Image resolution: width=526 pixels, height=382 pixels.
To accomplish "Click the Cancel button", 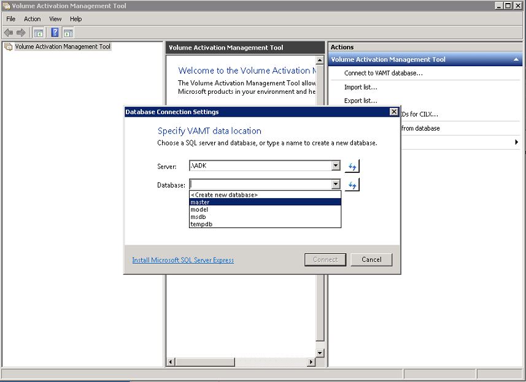I will pos(371,259).
